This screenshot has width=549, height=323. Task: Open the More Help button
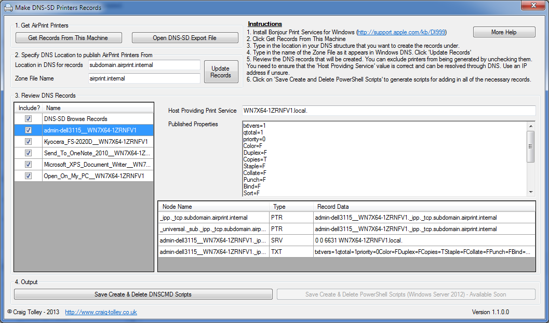(504, 32)
